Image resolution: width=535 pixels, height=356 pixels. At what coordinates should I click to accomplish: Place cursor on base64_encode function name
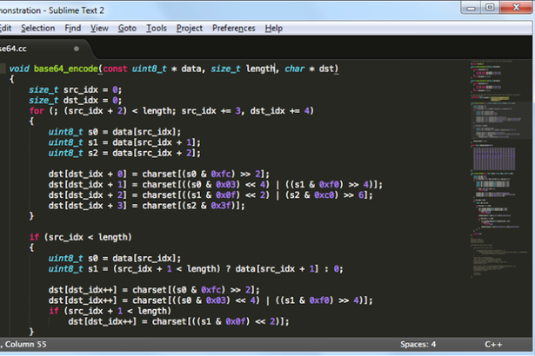click(x=67, y=69)
